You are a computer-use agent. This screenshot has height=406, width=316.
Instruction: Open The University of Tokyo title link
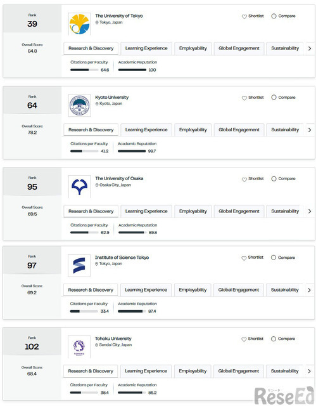coord(119,16)
